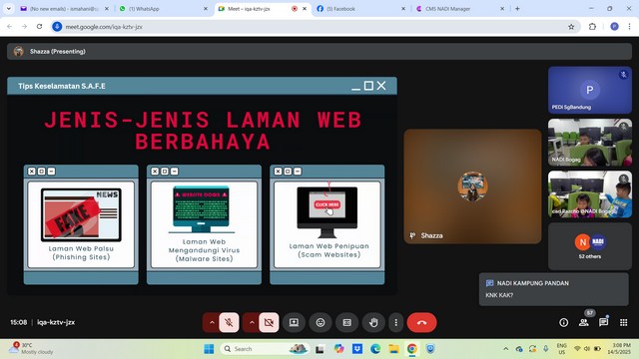Show the people list icon
This screenshot has height=359, width=639.
click(x=583, y=322)
